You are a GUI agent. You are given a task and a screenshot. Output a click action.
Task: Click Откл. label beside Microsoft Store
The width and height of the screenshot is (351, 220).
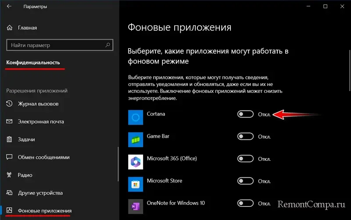pyautogui.click(x=264, y=181)
